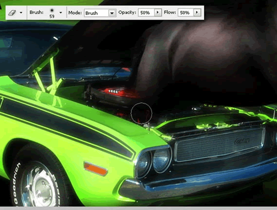Click the Opacity field showing 50%

(x=146, y=12)
